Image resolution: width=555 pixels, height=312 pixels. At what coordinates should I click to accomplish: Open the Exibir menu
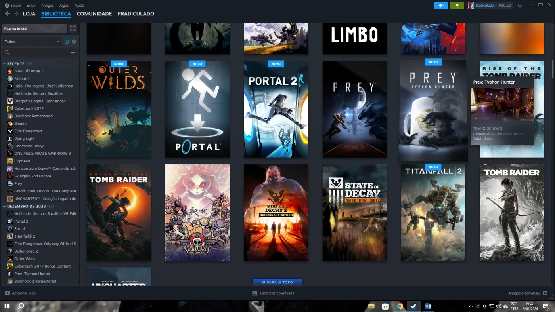(x=31, y=6)
